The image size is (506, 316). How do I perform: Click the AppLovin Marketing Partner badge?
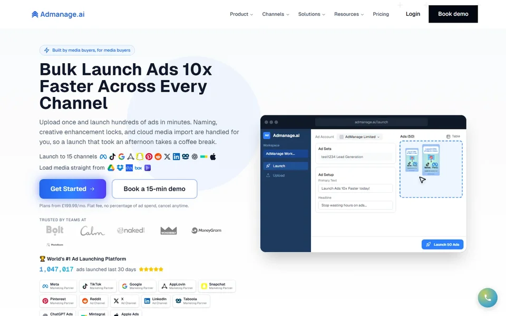[x=177, y=286]
